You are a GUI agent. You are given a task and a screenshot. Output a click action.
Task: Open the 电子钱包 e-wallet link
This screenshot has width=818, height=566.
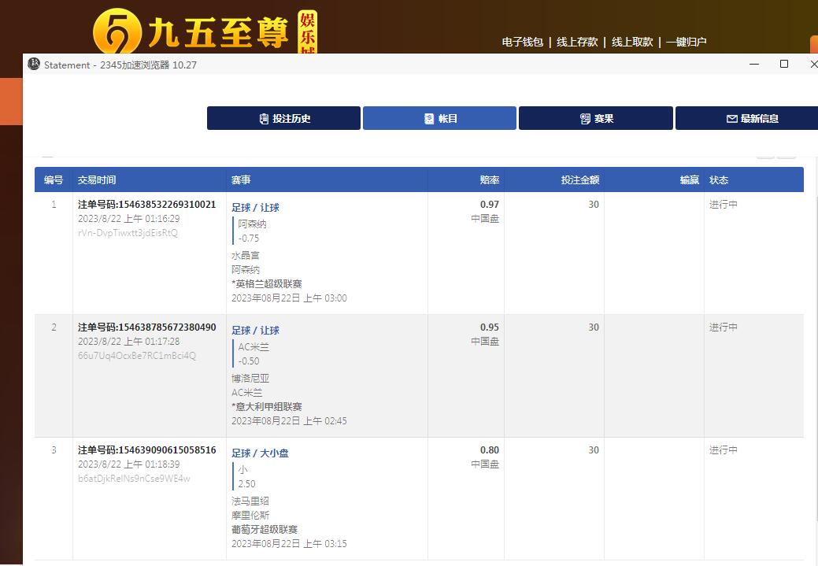522,42
